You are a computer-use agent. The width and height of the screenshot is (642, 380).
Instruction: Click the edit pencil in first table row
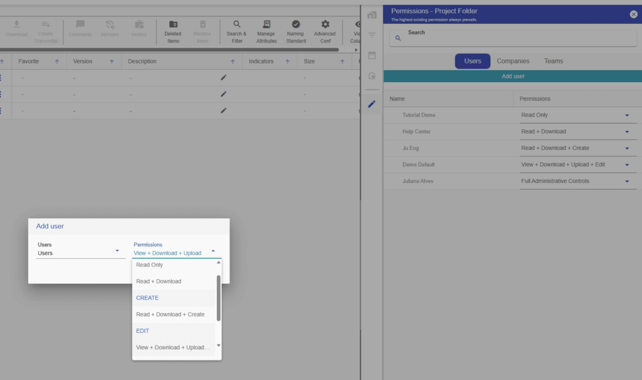point(224,78)
